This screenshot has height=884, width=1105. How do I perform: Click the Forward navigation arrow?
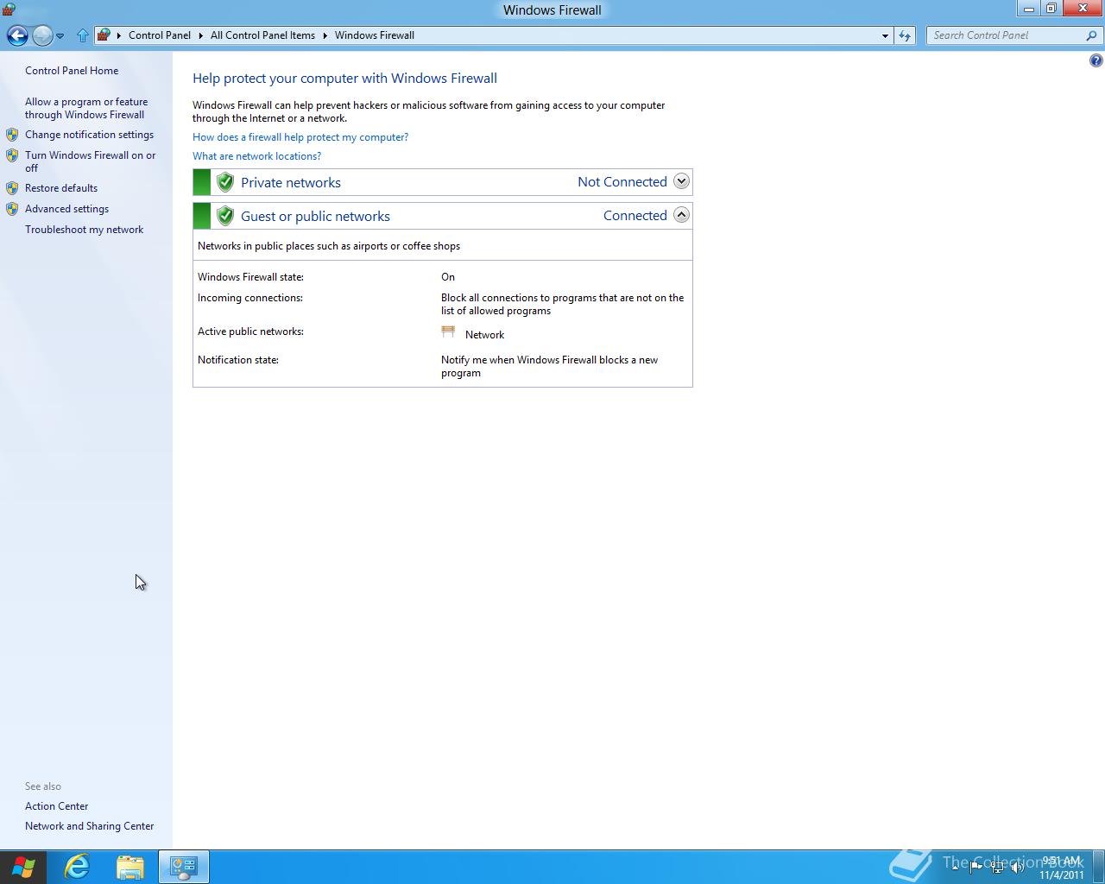[42, 35]
